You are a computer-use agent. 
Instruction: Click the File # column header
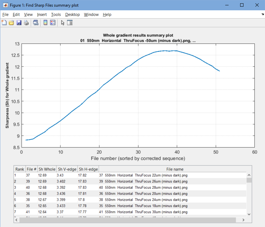tap(31, 169)
